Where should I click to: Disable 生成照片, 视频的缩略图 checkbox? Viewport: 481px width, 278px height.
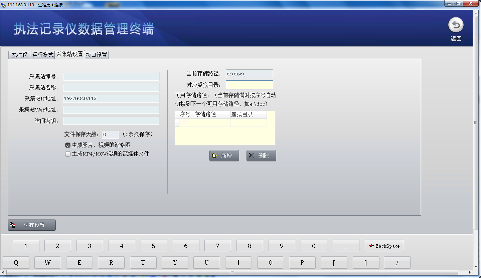(x=68, y=145)
